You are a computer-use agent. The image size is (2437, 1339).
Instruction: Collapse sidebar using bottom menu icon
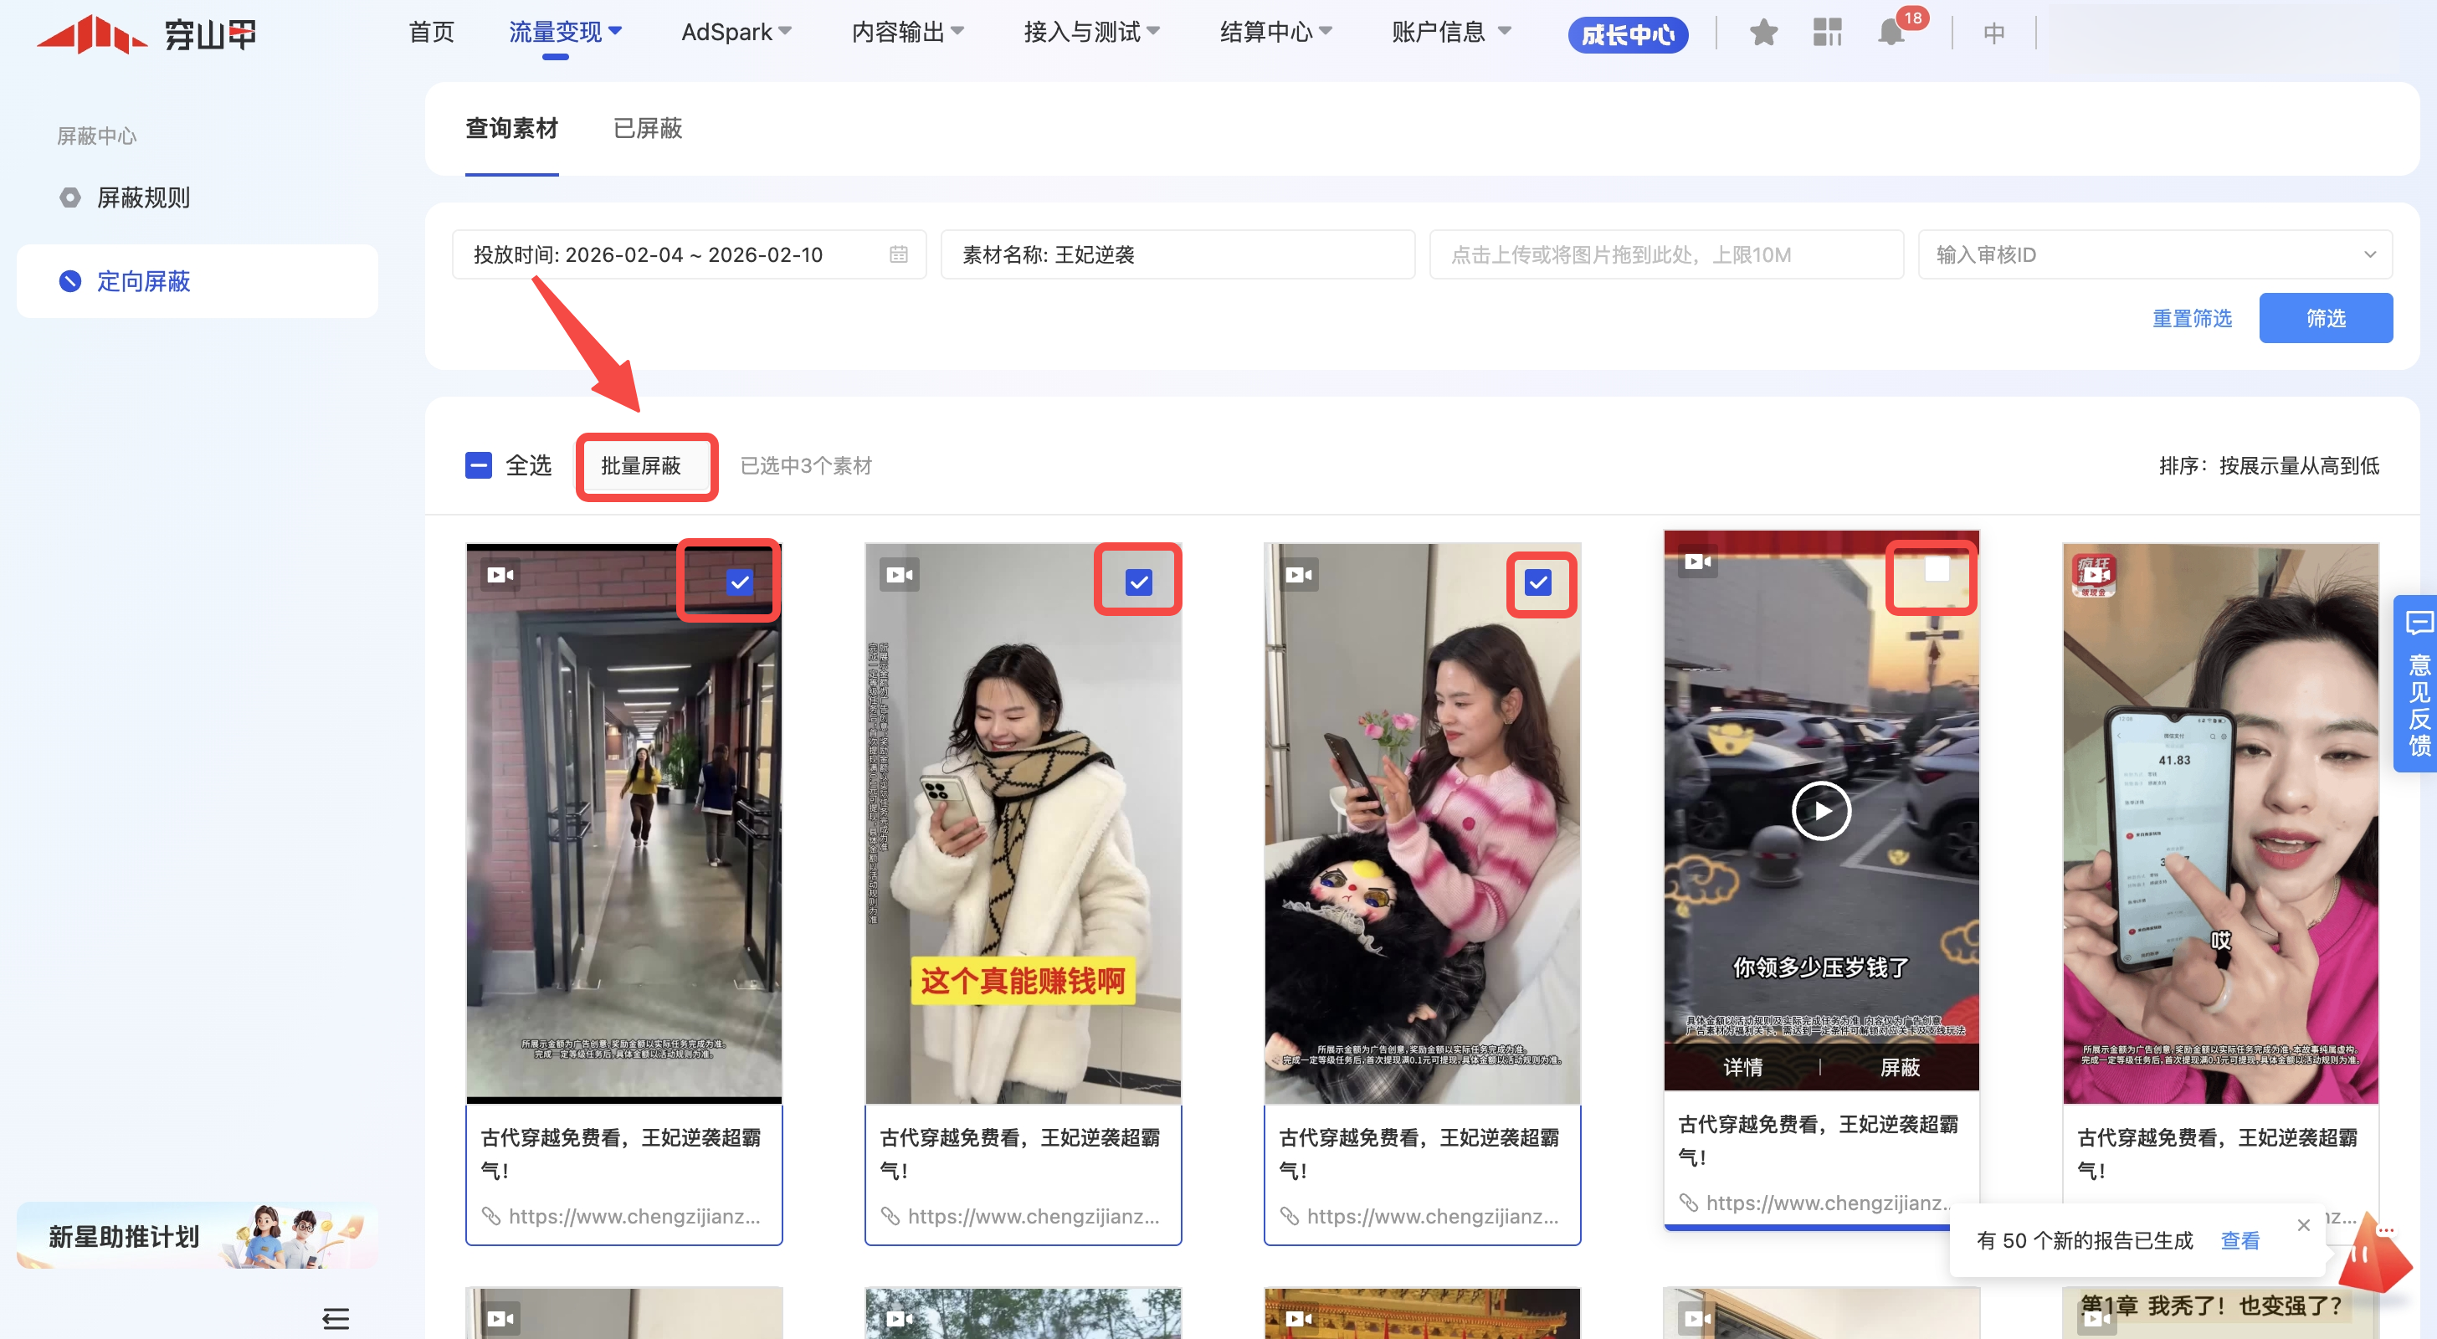pos(336,1317)
